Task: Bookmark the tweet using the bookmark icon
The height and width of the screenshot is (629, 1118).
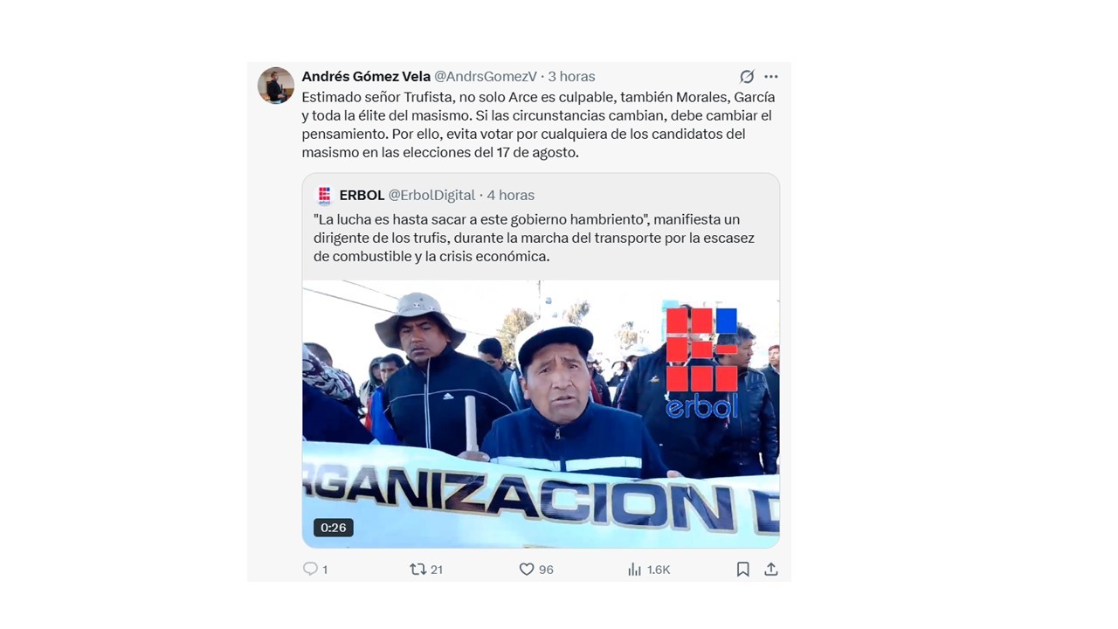Action: tap(742, 569)
